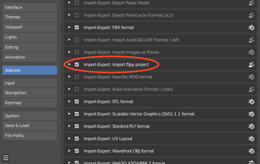Image resolution: width=260 pixels, height=164 pixels.
Task: Go to Editing preferences section
Action: [30, 47]
